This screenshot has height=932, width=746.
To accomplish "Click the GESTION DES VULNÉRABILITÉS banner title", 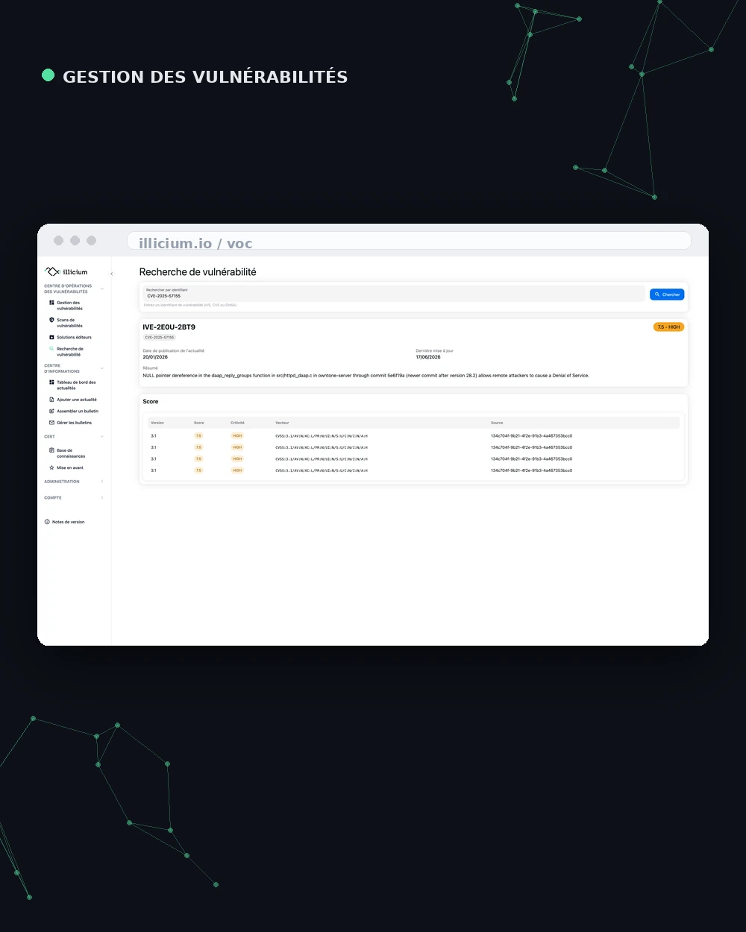I will tap(205, 77).
